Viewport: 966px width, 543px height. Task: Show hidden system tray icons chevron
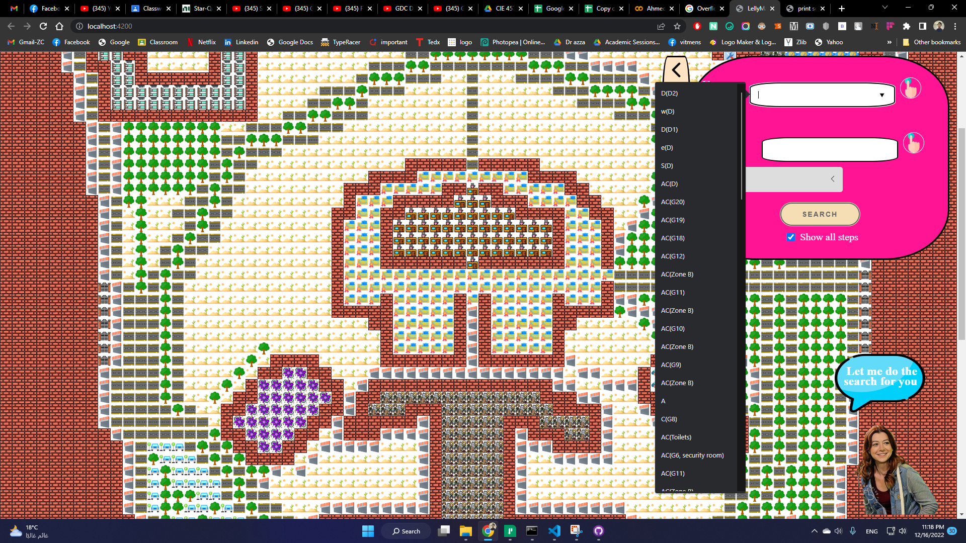pos(814,531)
